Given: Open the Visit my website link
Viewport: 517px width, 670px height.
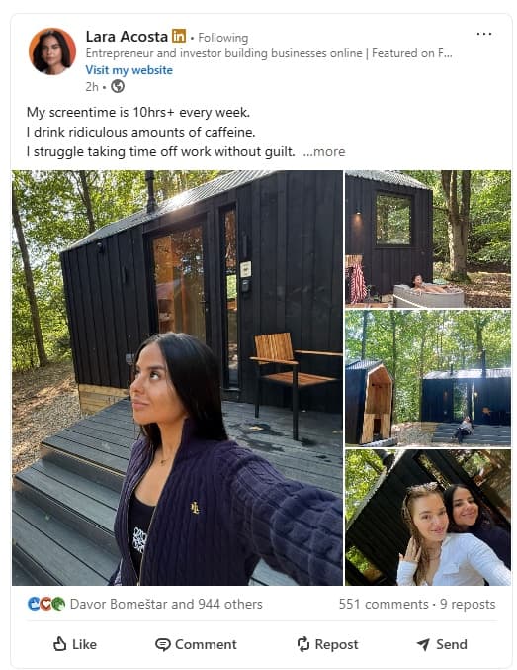Looking at the screenshot, I should (x=129, y=70).
